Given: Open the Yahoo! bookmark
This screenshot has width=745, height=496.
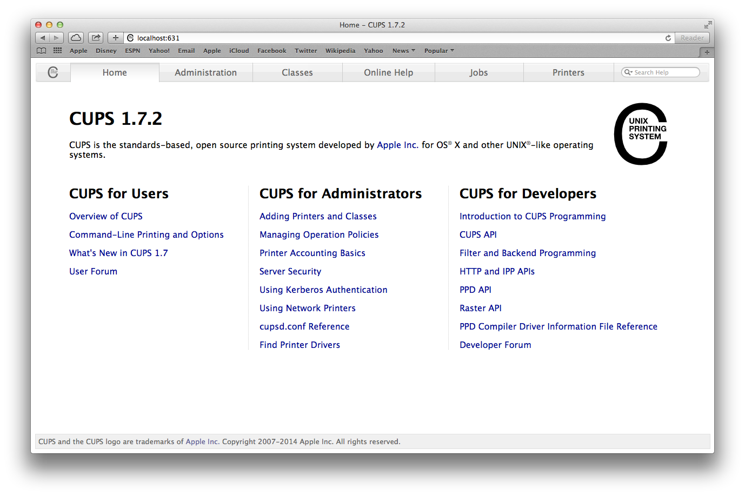Looking at the screenshot, I should click(x=159, y=51).
